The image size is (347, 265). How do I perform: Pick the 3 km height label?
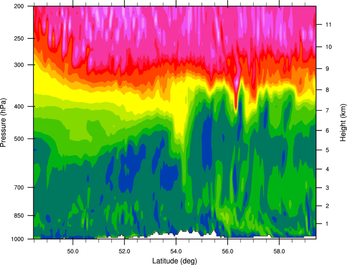pos(327,188)
